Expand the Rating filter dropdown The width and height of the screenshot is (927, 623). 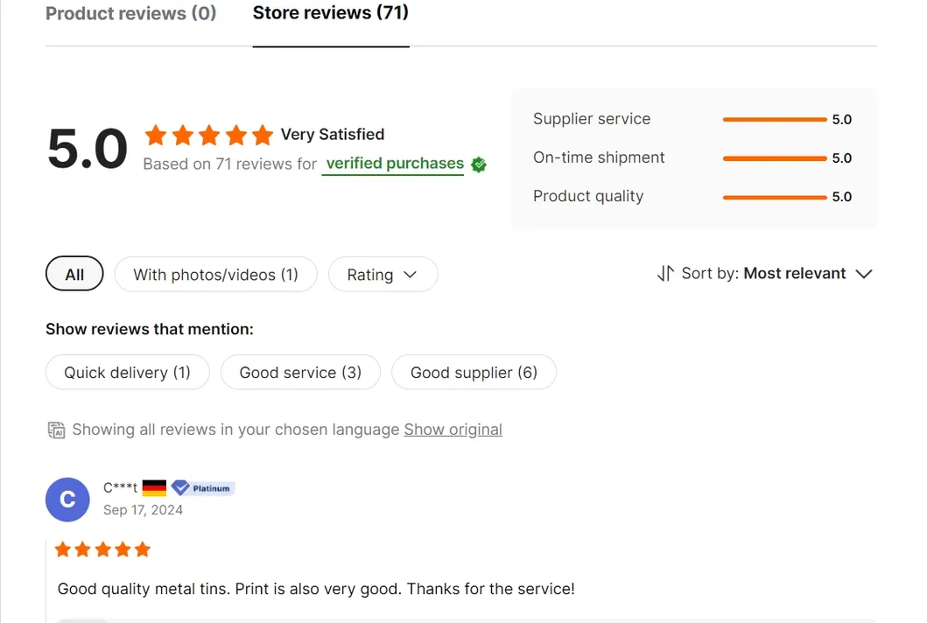[383, 275]
